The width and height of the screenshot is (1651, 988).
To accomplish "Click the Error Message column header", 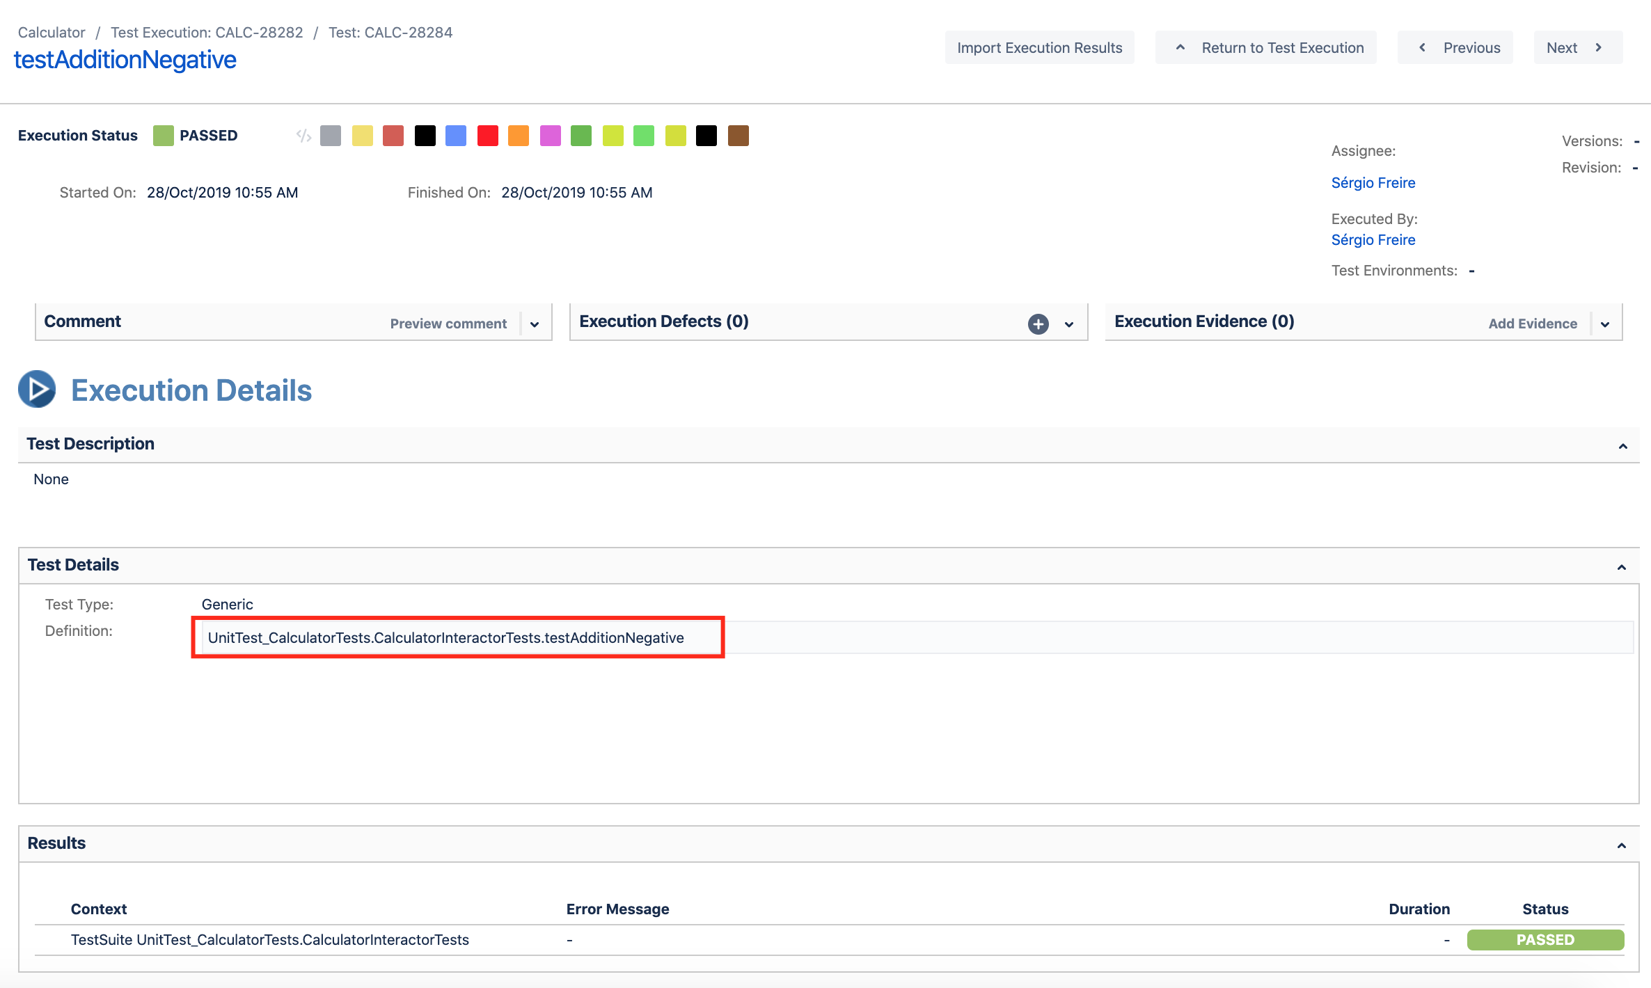I will point(617,909).
